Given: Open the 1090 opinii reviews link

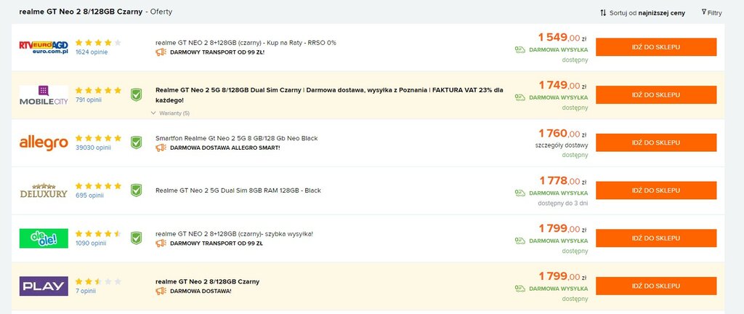Looking at the screenshot, I should (x=91, y=243).
